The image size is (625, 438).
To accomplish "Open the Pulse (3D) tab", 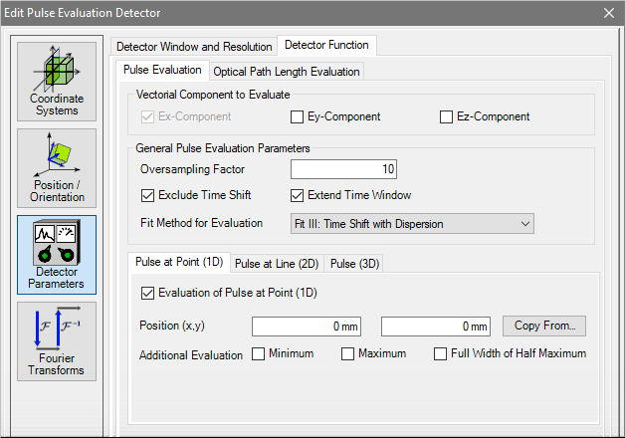I will (x=354, y=264).
